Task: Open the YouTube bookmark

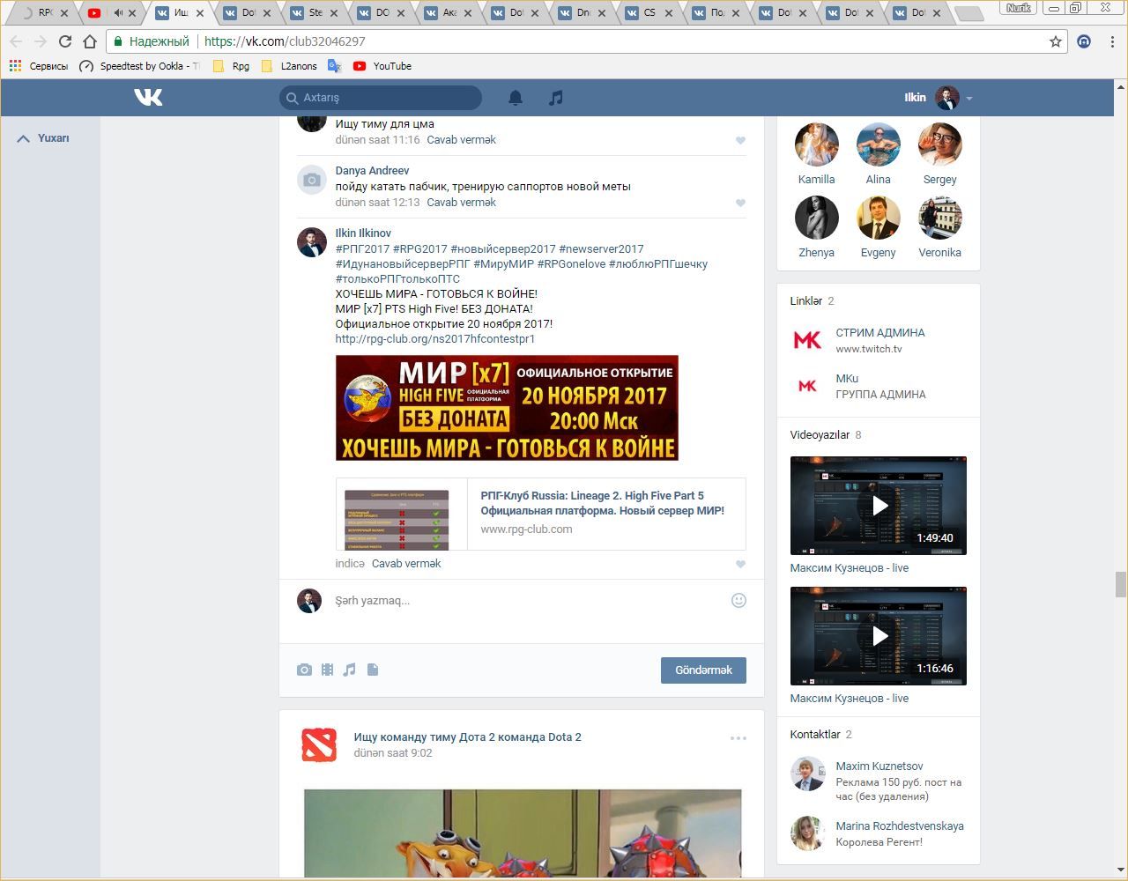Action: (382, 66)
